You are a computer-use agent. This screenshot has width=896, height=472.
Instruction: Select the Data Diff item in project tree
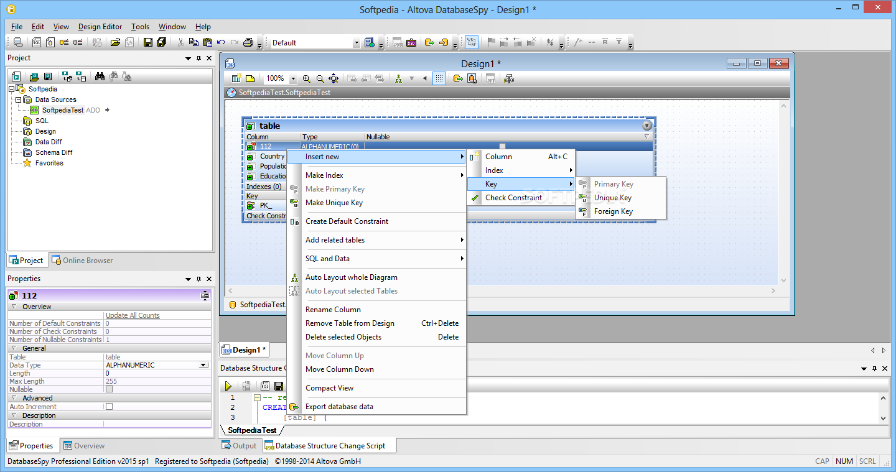49,142
